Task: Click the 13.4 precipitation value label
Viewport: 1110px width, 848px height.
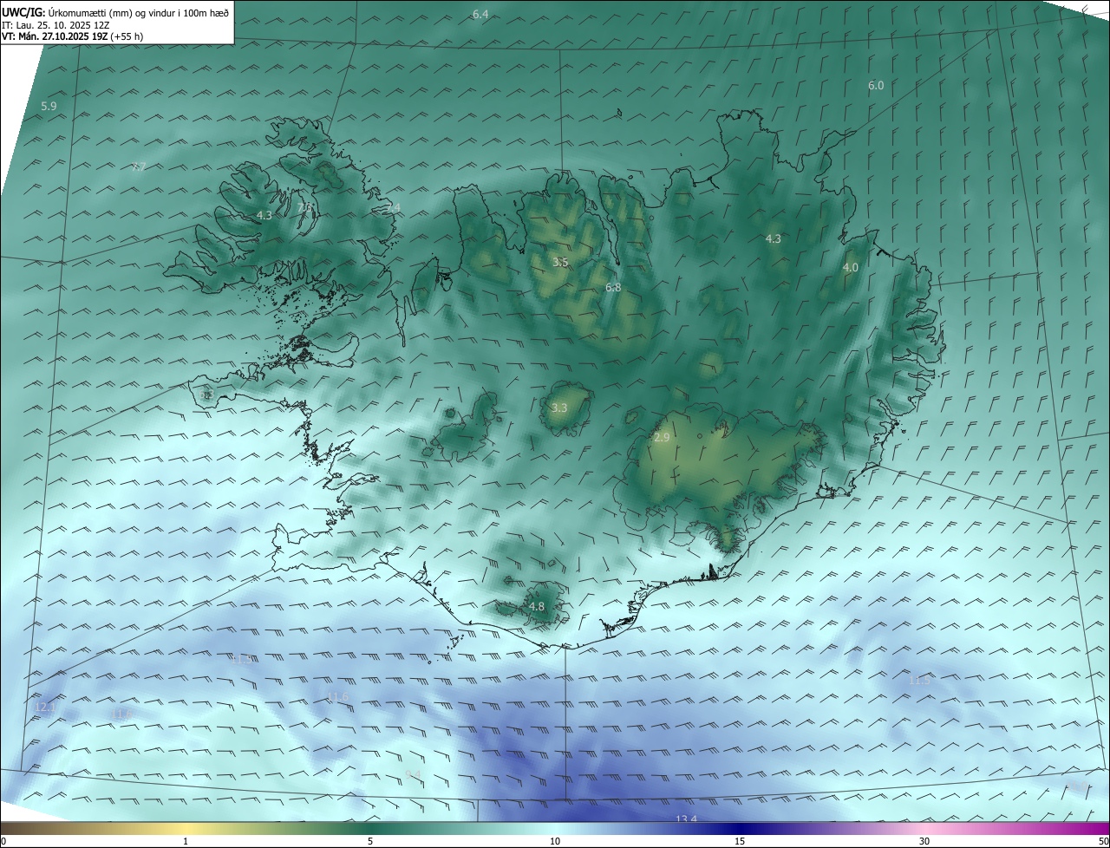Action: coord(686,819)
